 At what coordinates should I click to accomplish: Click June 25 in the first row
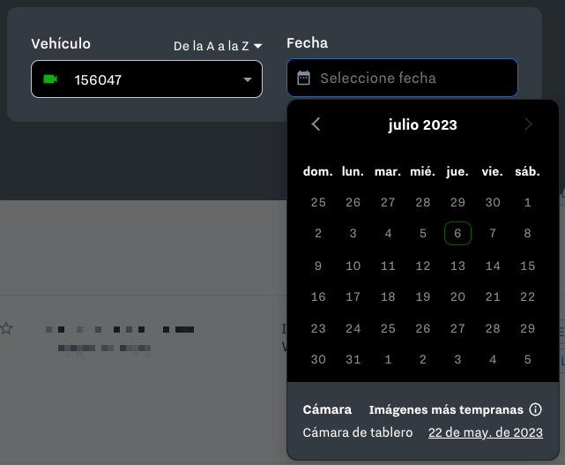tap(318, 202)
